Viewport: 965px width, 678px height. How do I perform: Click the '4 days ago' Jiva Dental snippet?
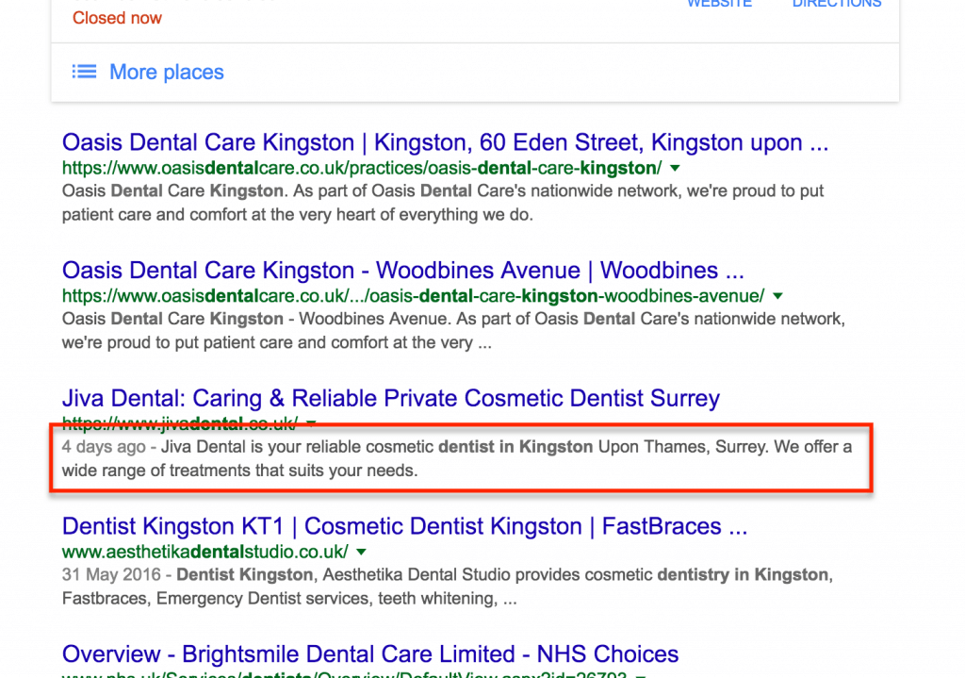click(457, 458)
